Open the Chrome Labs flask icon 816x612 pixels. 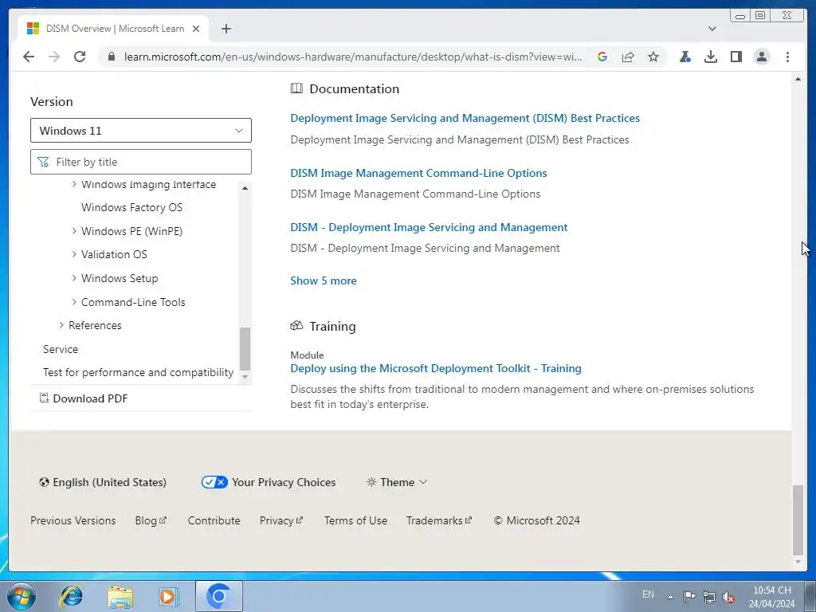point(685,57)
